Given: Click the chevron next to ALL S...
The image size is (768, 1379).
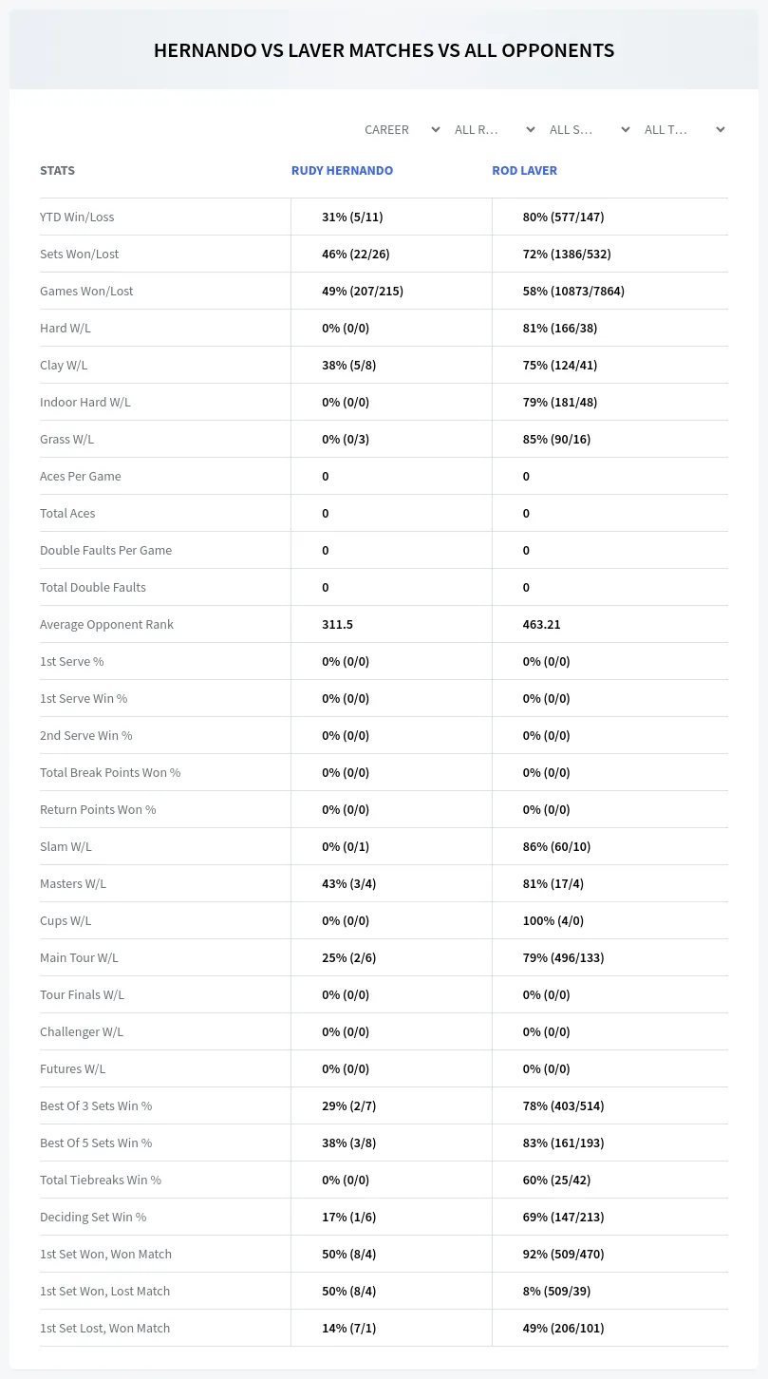Looking at the screenshot, I should click(x=626, y=129).
